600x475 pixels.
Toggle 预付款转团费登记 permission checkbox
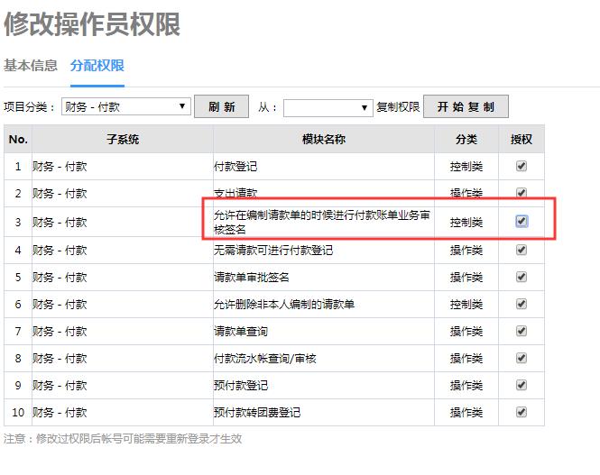point(522,412)
